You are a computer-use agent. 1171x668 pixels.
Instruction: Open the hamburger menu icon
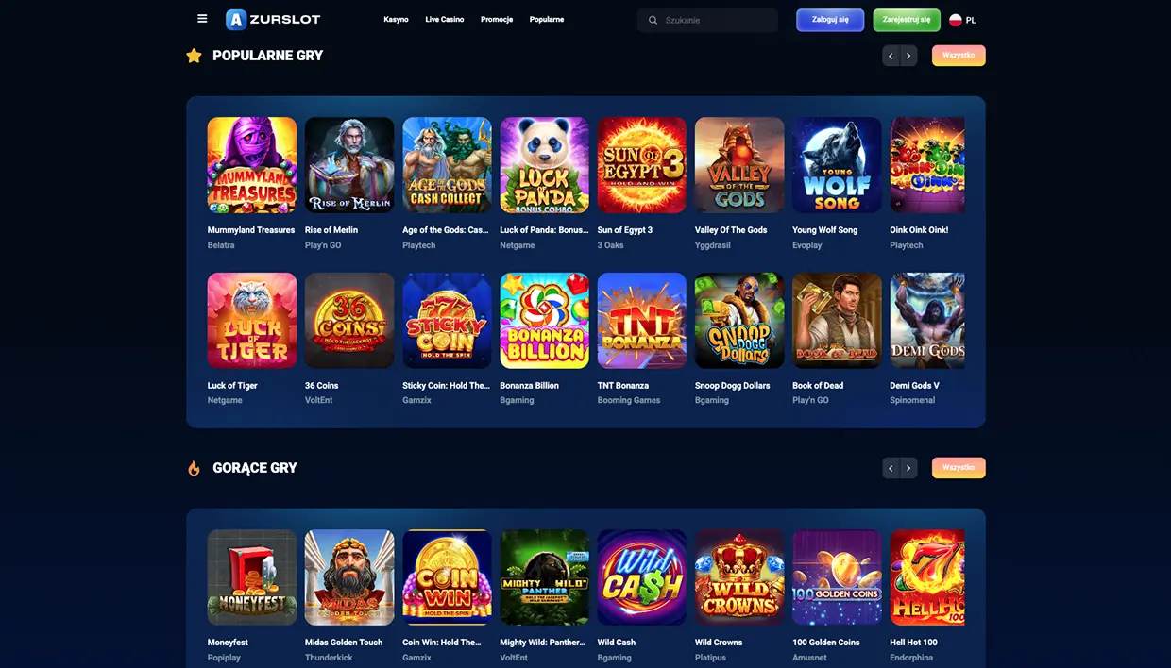[x=202, y=19]
